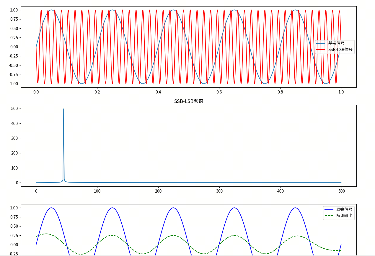Click the 400 y-axis tick of spectrum plot
Image resolution: width=375 pixels, height=256 pixels.
pos(14,123)
